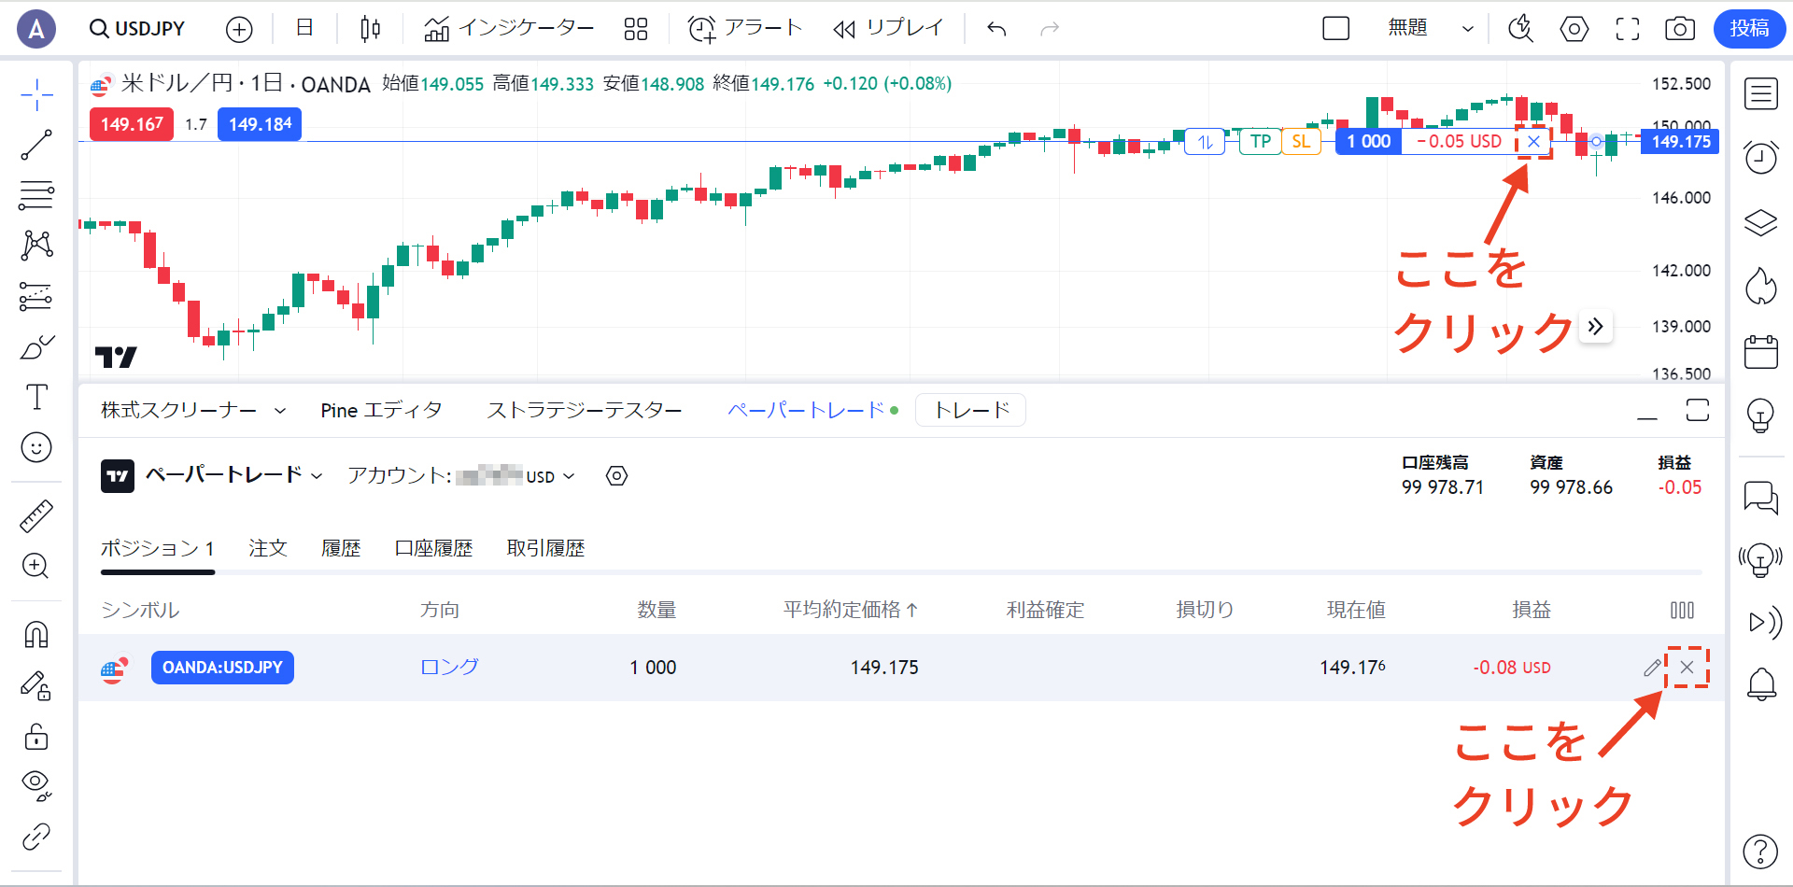Image resolution: width=1793 pixels, height=887 pixels.
Task: Open the インジケーター indicators menu
Action: tap(509, 29)
